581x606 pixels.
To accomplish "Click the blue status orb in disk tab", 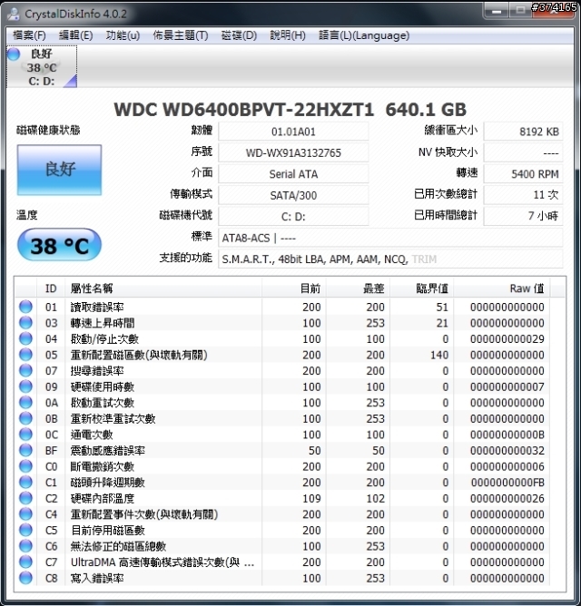I will (14, 54).
